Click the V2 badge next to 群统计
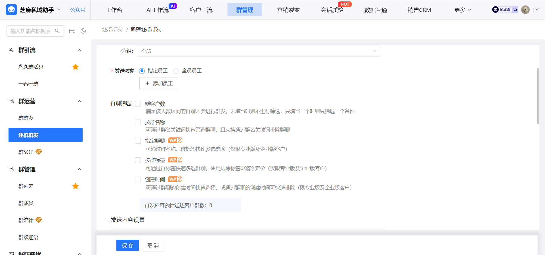The image size is (545, 255). coord(39,220)
